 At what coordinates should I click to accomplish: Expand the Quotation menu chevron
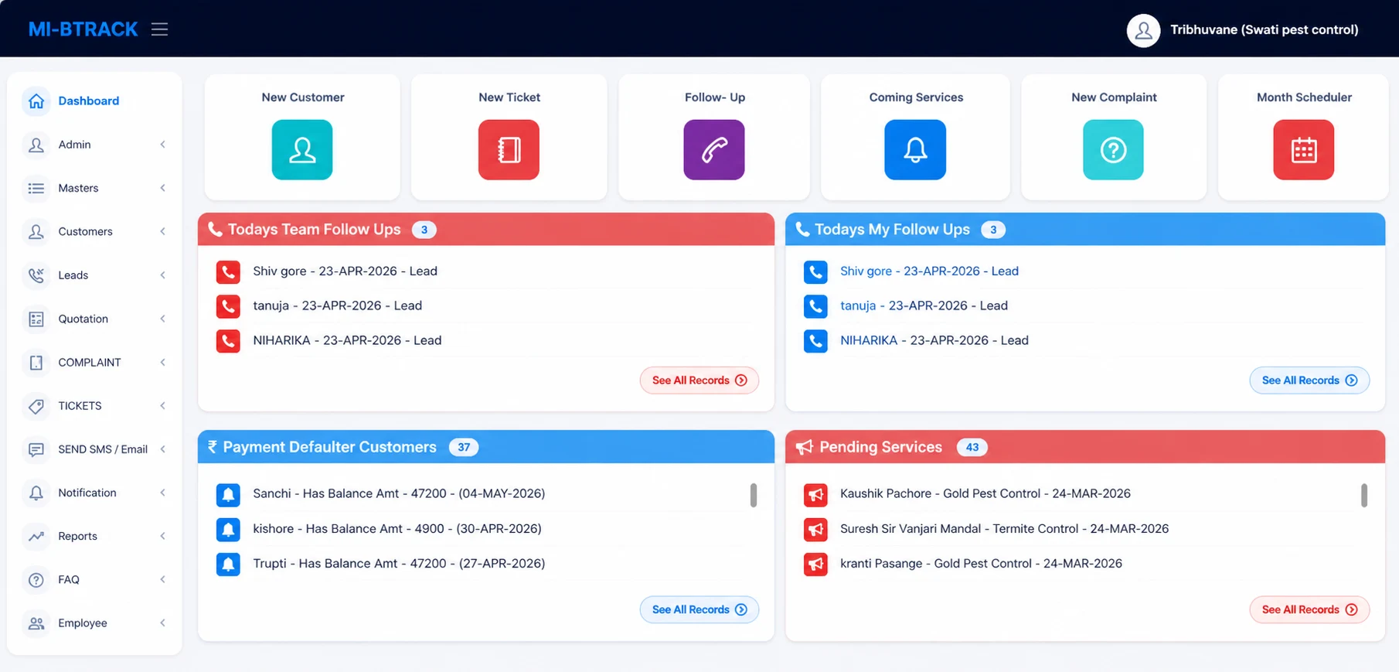[162, 319]
